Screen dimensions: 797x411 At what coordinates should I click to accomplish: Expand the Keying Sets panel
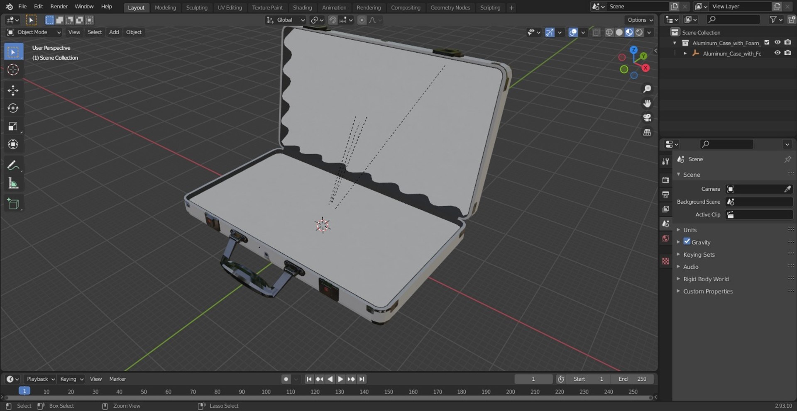(x=699, y=255)
